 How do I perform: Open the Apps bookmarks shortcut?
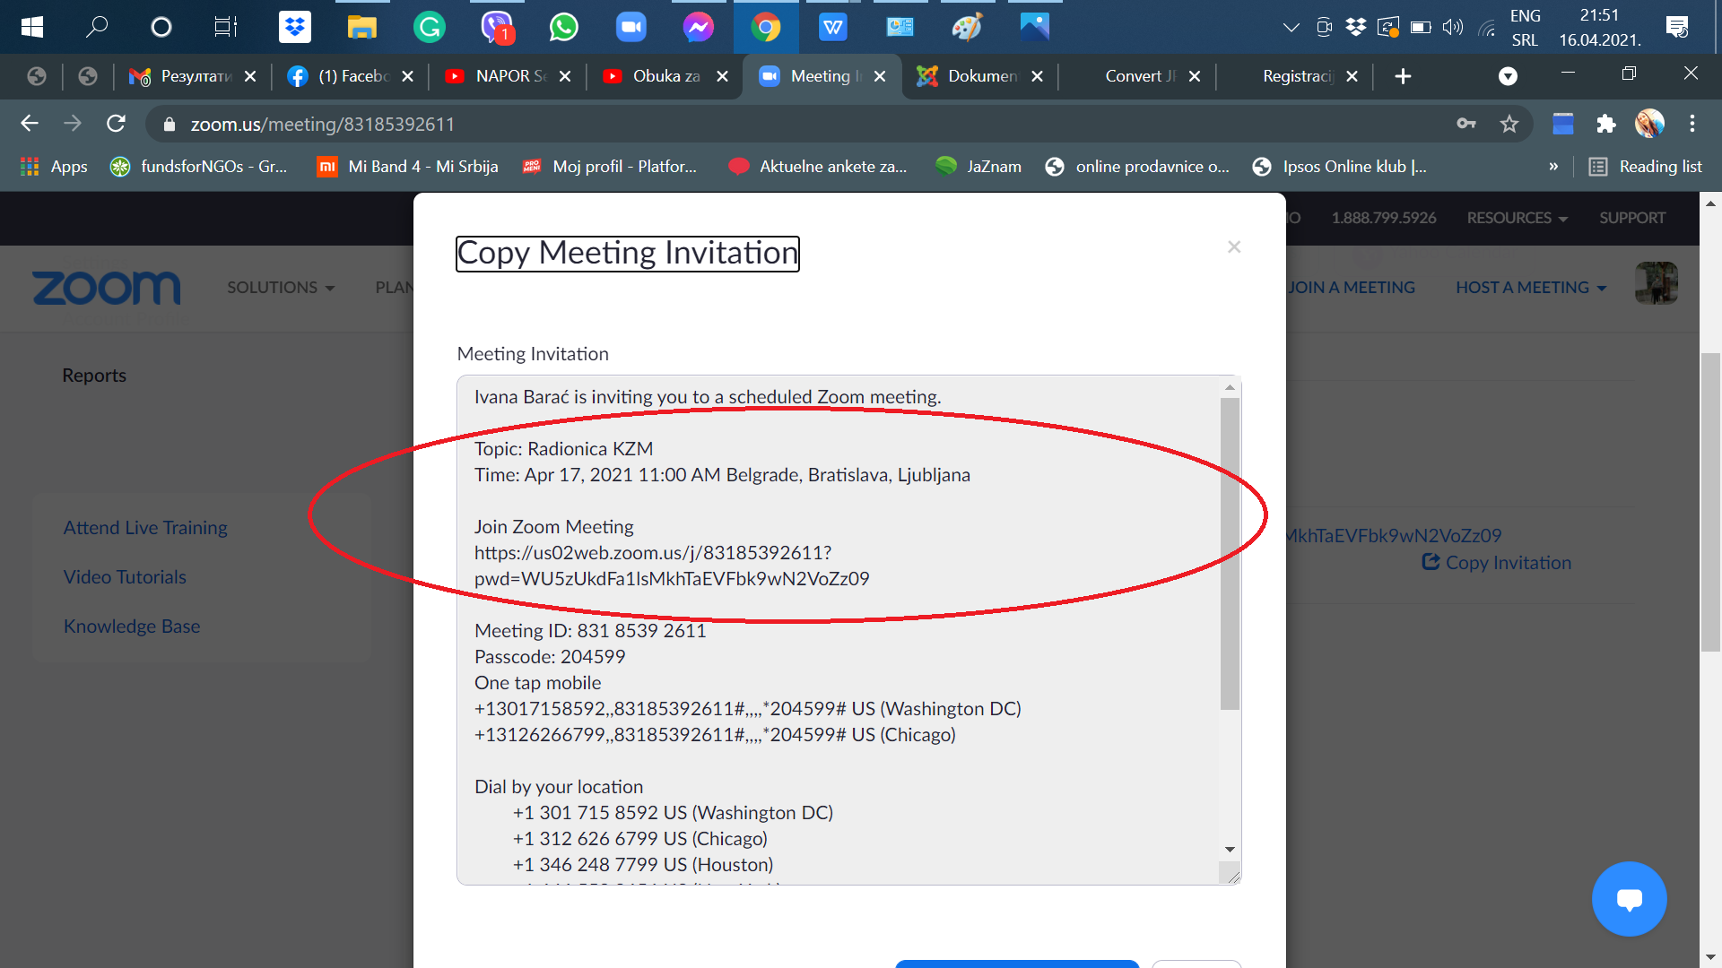[54, 166]
